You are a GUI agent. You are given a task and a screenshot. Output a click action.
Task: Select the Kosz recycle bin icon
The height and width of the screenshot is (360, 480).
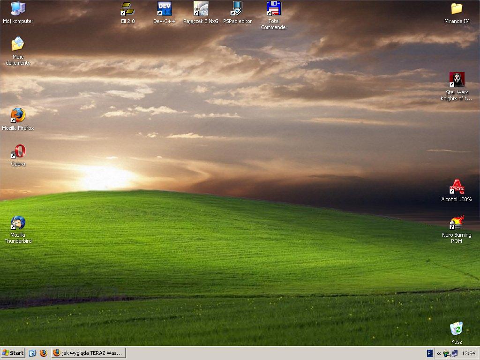(457, 333)
